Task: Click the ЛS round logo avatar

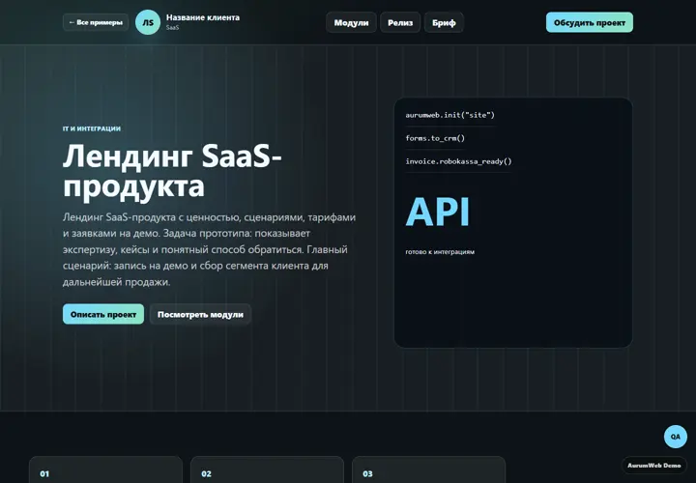Action: click(x=148, y=22)
